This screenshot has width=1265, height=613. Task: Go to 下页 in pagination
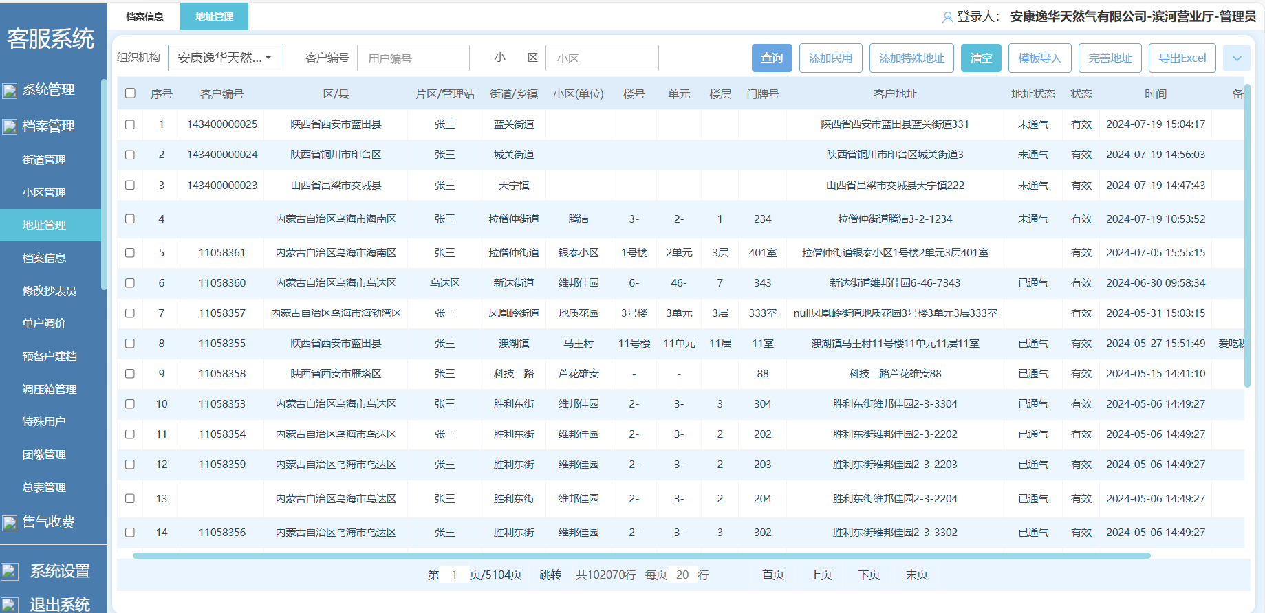click(869, 575)
